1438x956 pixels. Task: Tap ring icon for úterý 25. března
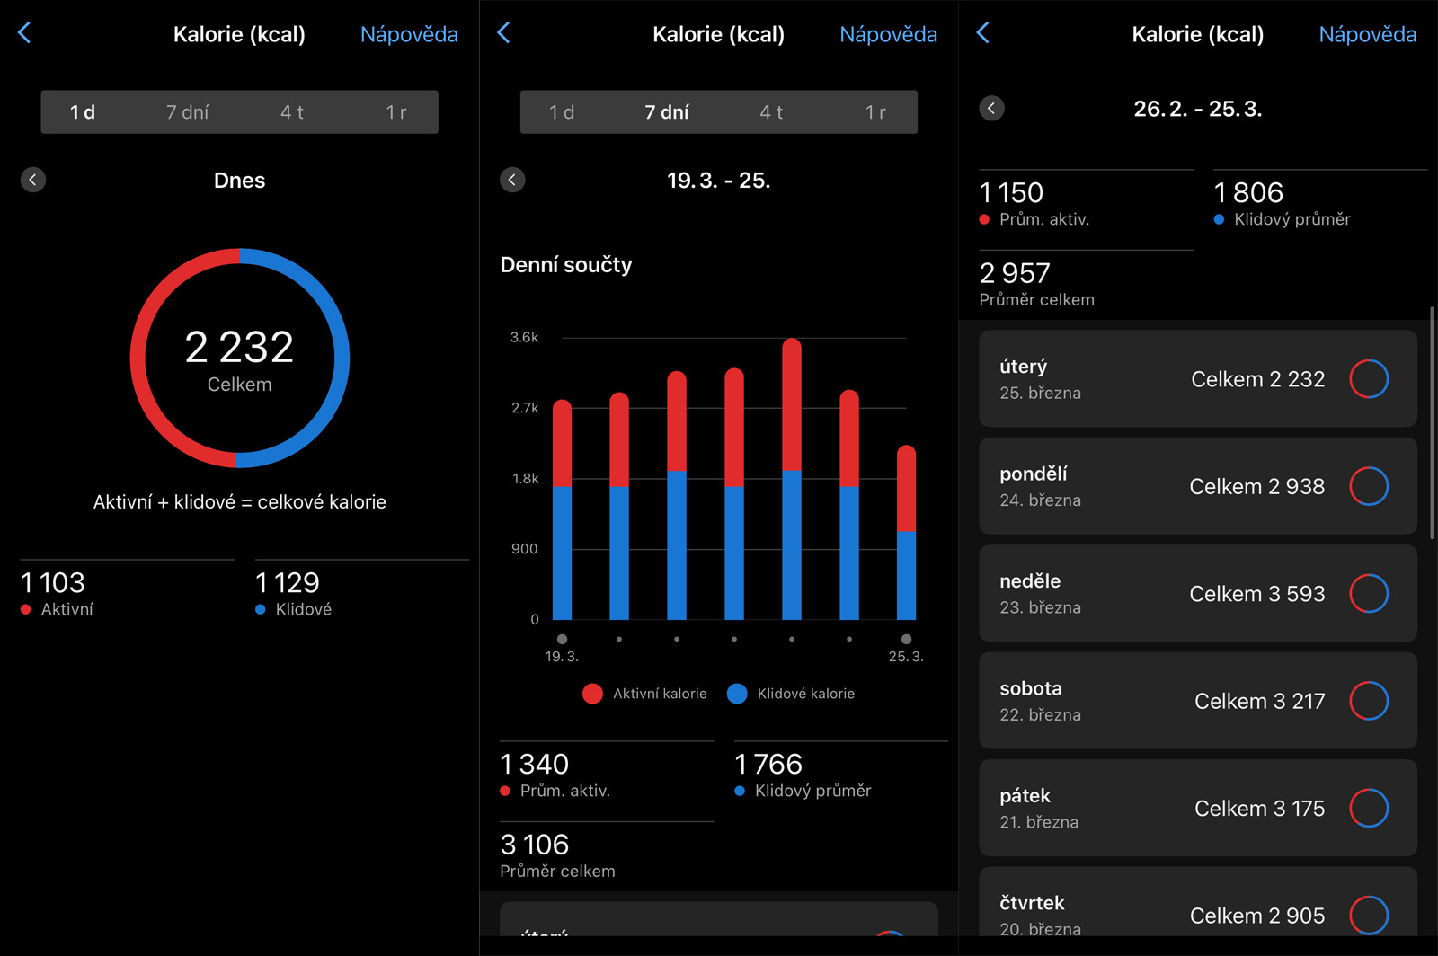pos(1368,379)
